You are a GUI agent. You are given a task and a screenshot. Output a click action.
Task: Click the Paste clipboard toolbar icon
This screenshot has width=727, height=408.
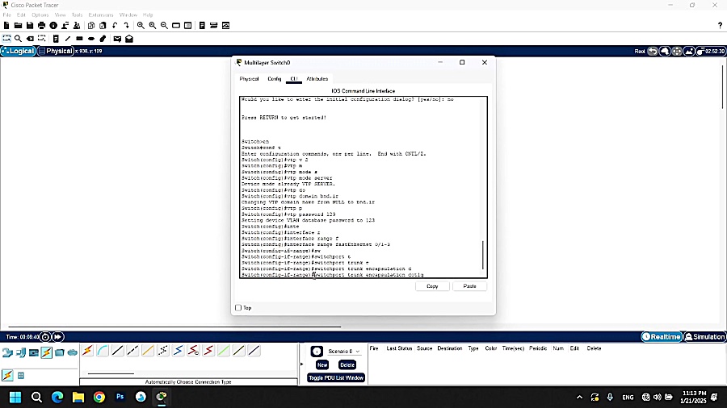[x=103, y=26]
